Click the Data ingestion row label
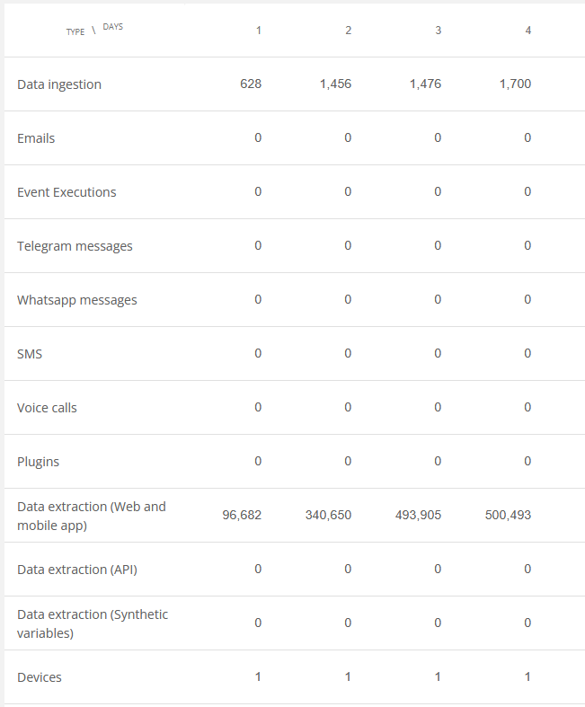585x707 pixels. pos(59,84)
